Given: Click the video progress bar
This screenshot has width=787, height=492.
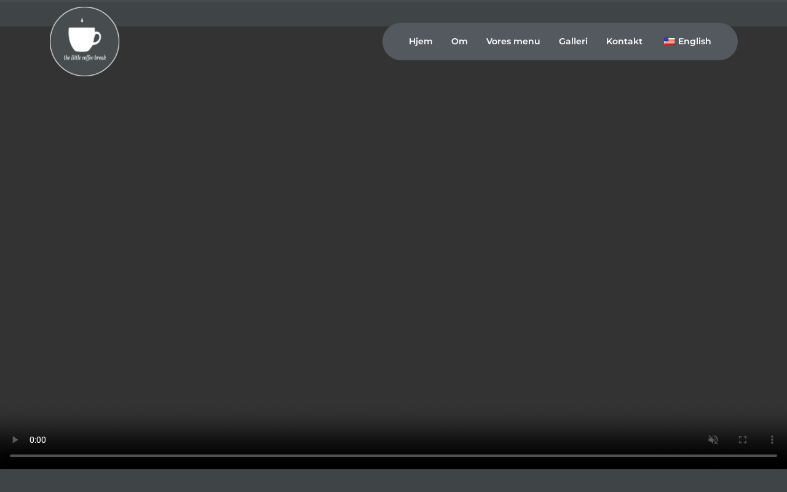Looking at the screenshot, I should [x=393, y=456].
